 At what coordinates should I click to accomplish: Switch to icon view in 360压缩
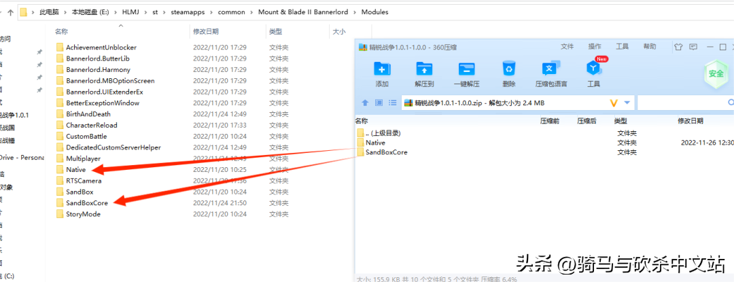pyautogui.click(x=379, y=103)
